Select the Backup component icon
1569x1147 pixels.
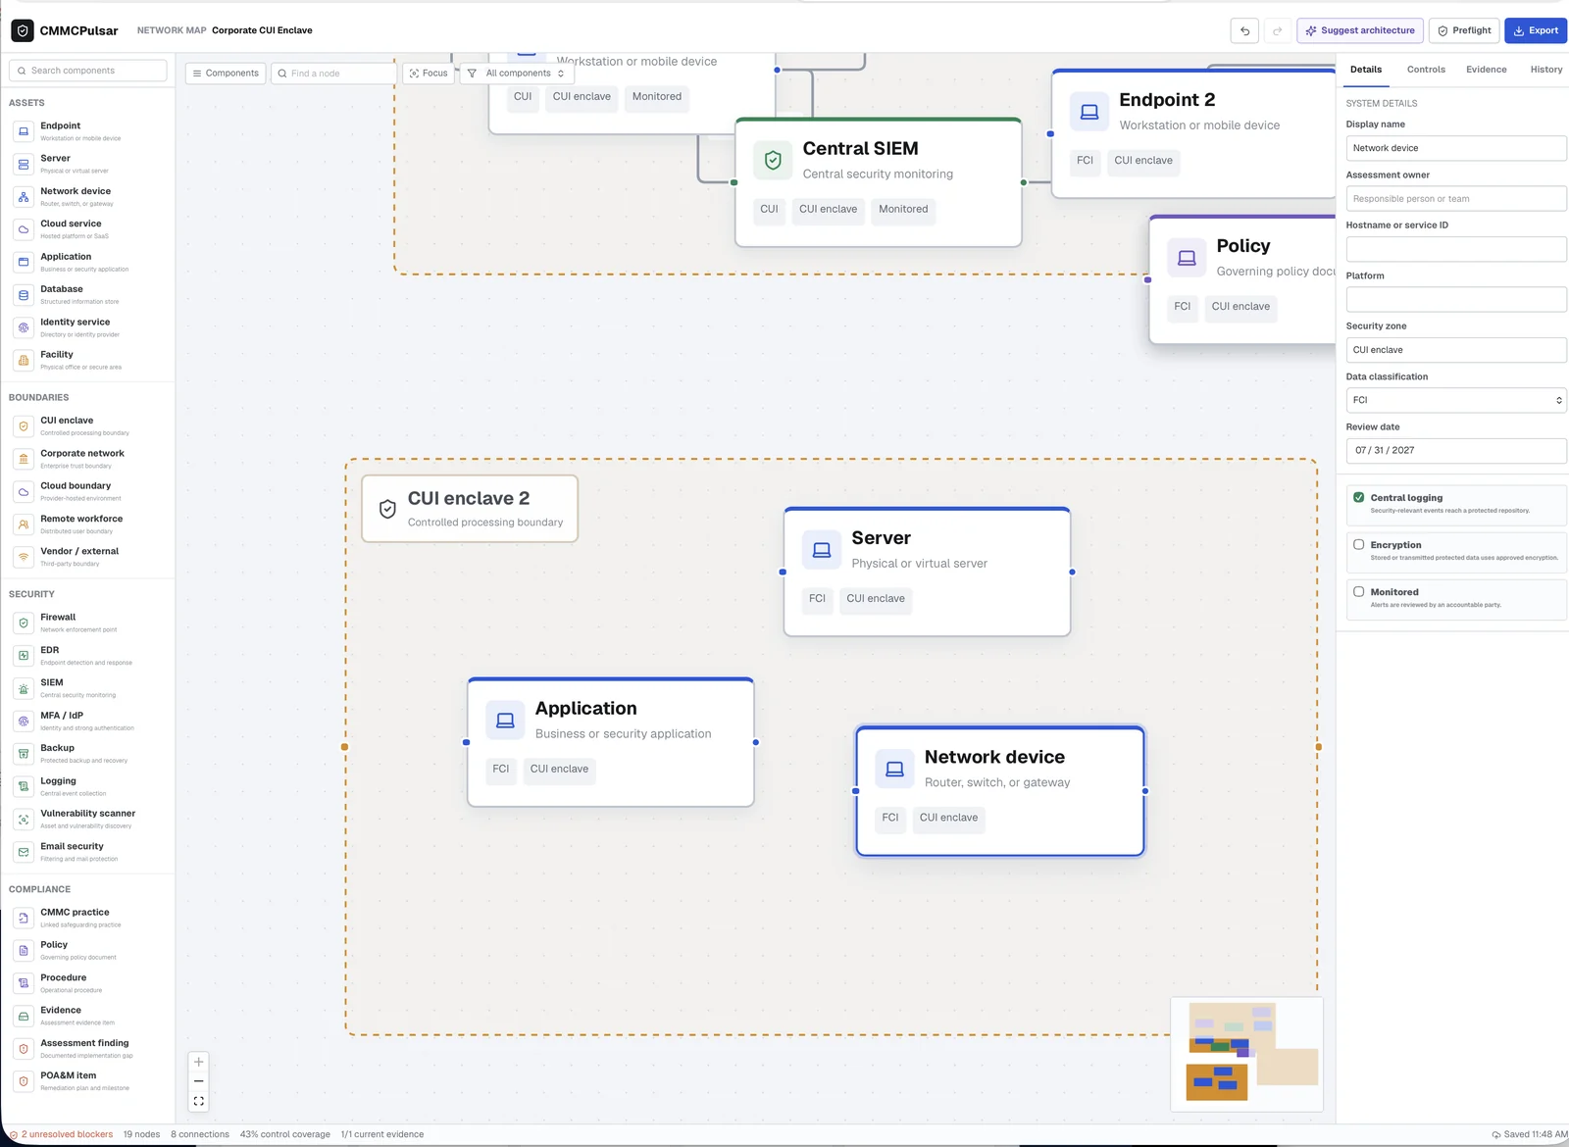click(24, 754)
